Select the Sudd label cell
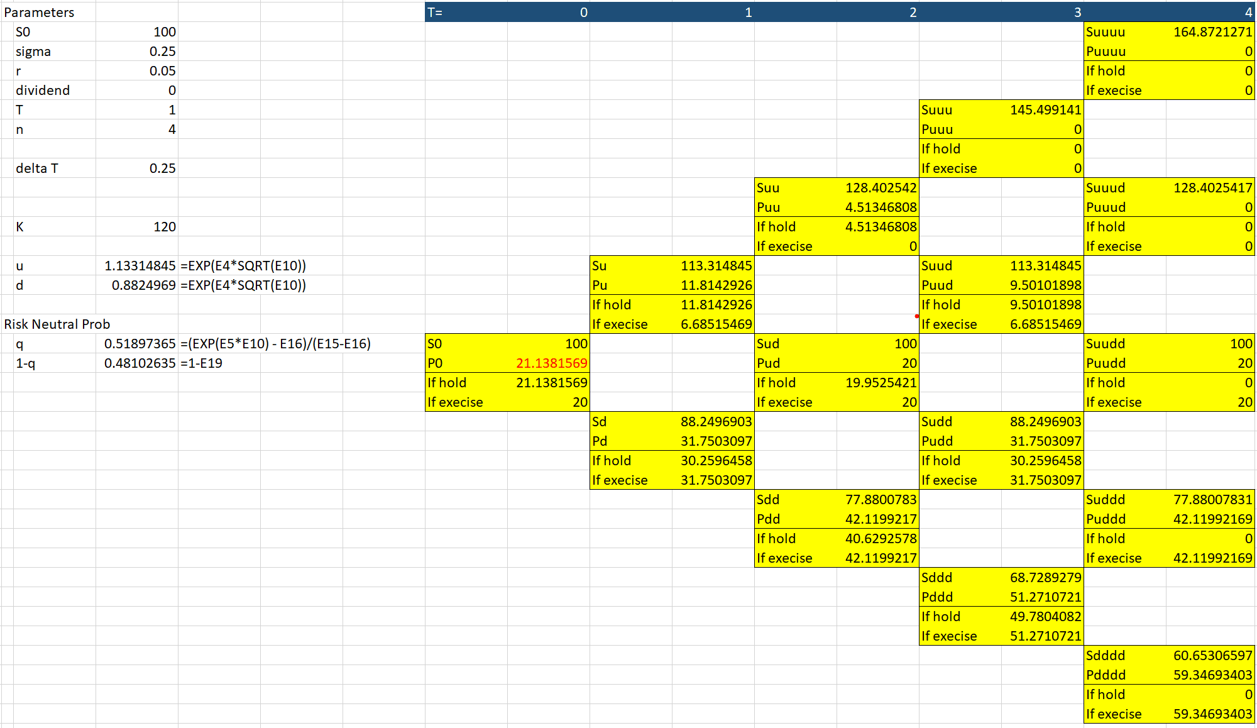The width and height of the screenshot is (1257, 728). tap(960, 422)
